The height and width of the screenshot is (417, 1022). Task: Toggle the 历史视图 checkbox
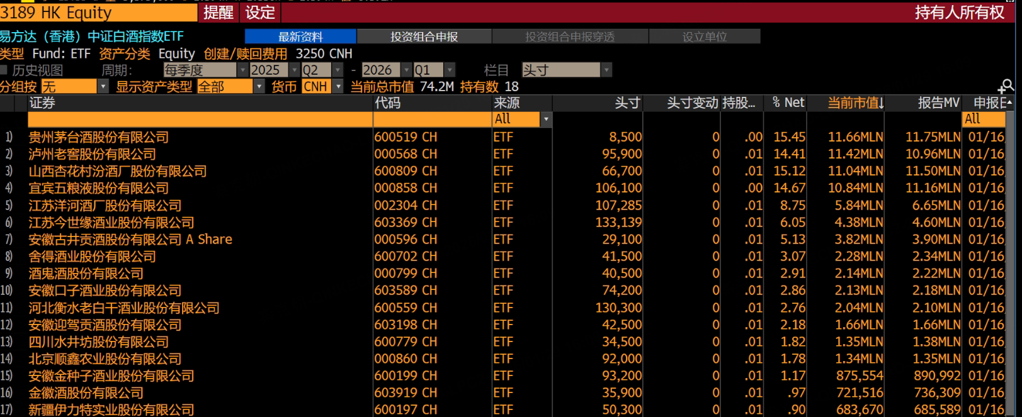(4, 70)
